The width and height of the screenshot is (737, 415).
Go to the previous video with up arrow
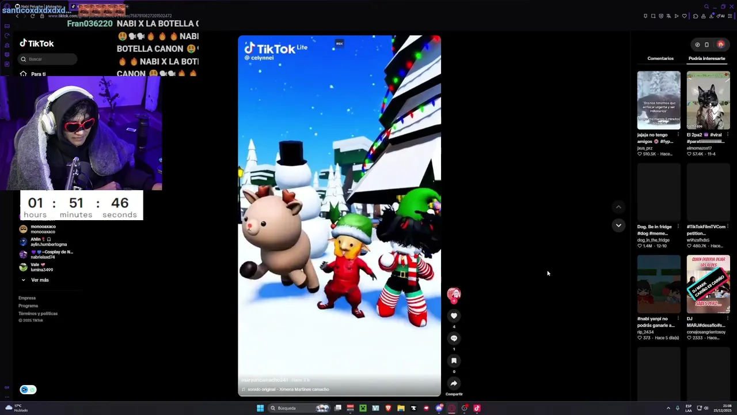[x=618, y=207]
